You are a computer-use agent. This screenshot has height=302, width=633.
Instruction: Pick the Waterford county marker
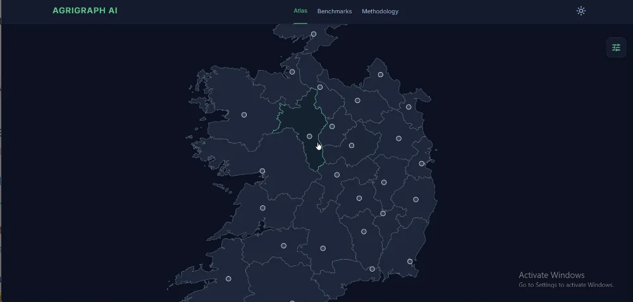(x=372, y=269)
